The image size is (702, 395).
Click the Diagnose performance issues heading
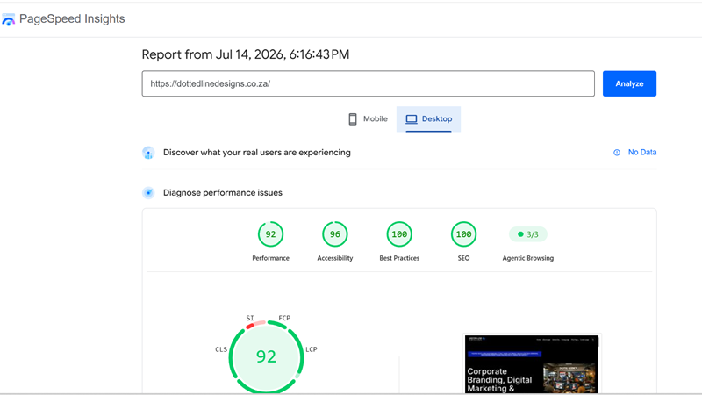[223, 192]
